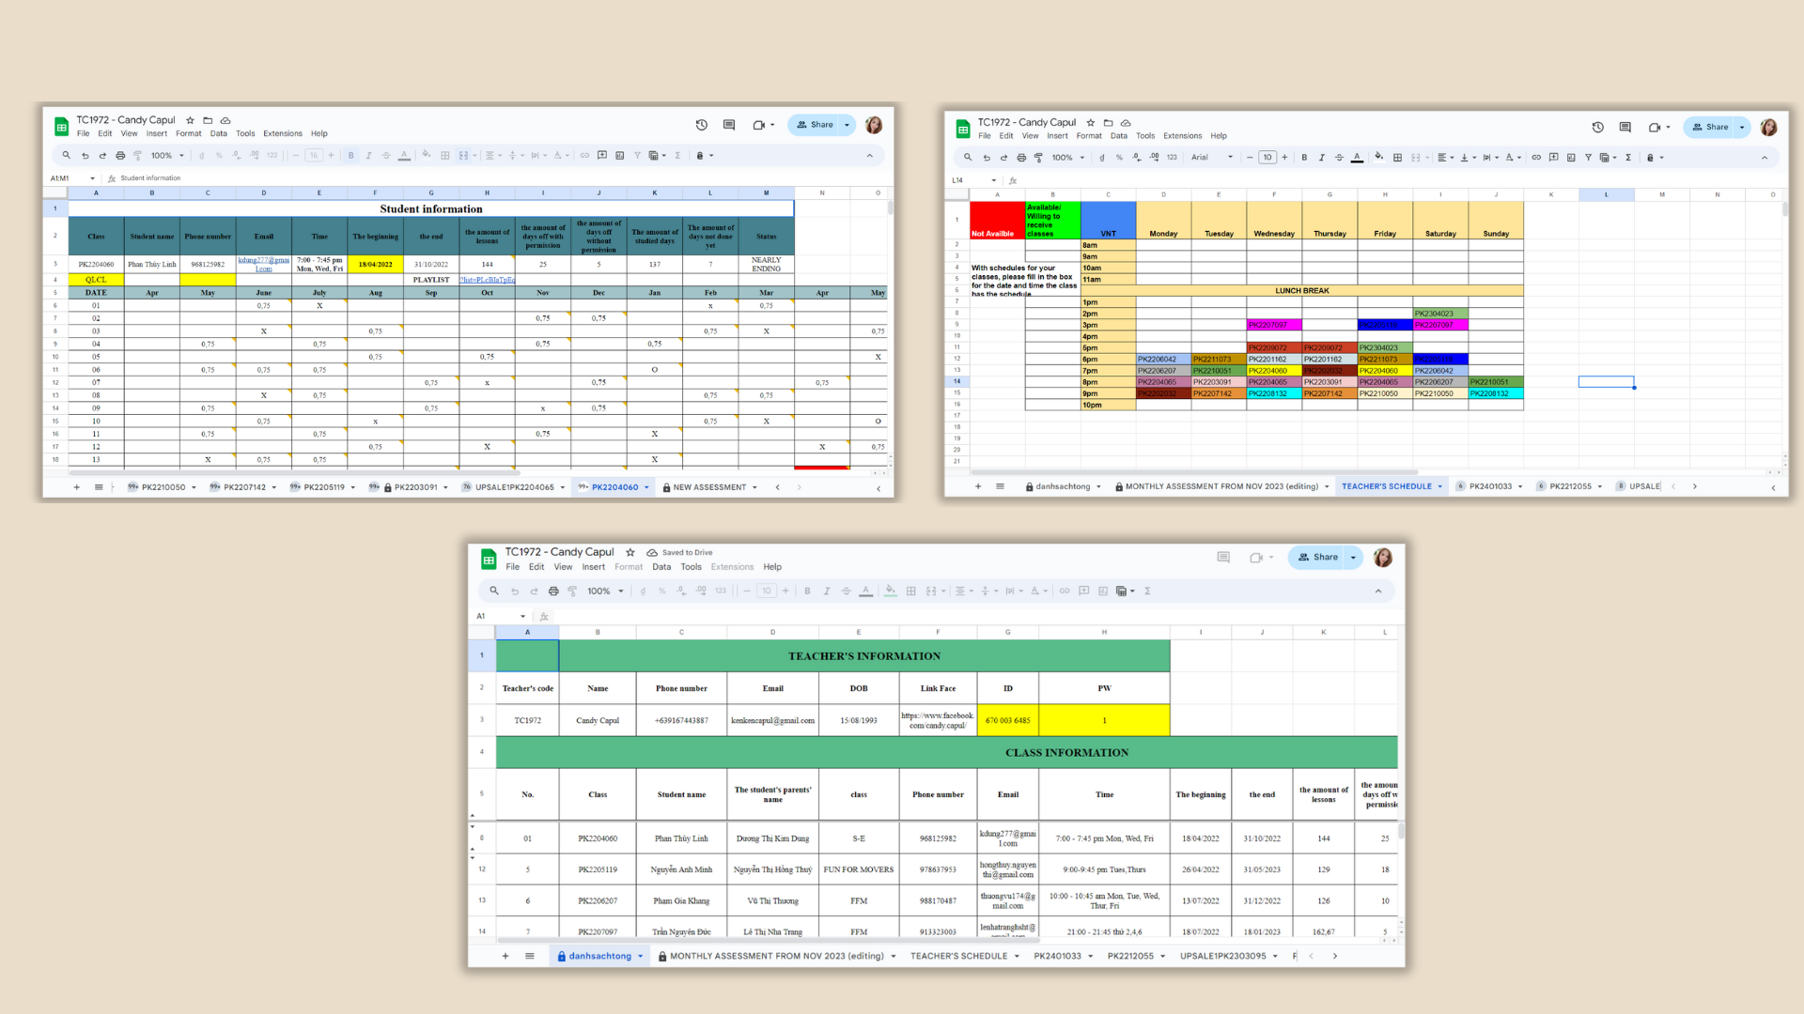
Task: Open the 100% zoom dropdown in bottom window
Action: 605,591
